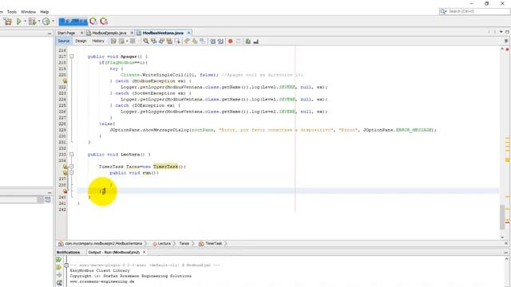Switch to the Start Page tab
This screenshot has width=511, height=287.
[x=66, y=33]
